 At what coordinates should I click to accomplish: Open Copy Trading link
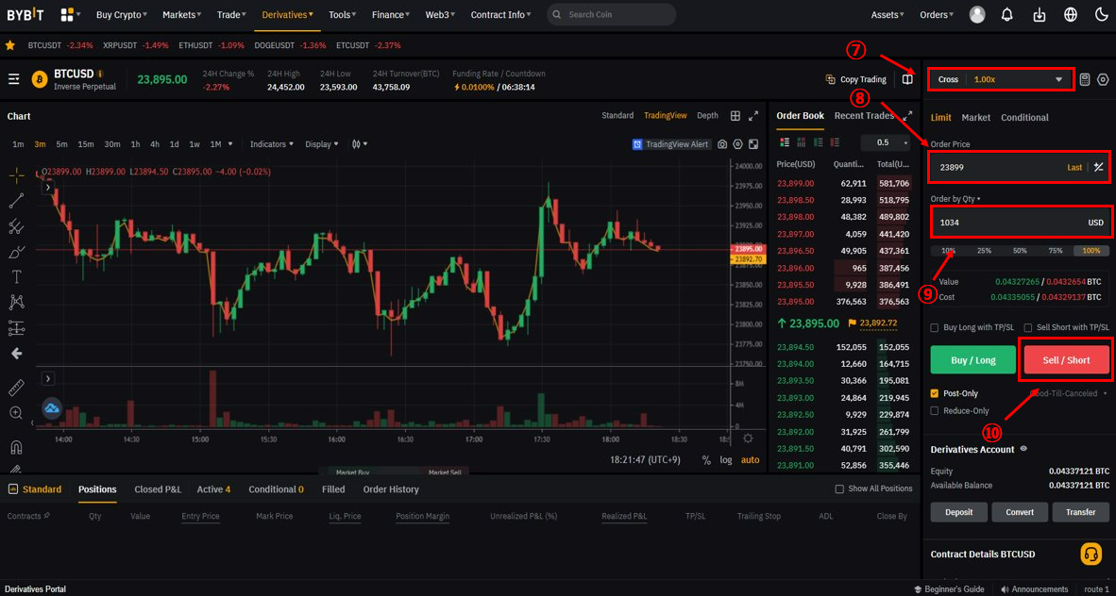click(855, 79)
